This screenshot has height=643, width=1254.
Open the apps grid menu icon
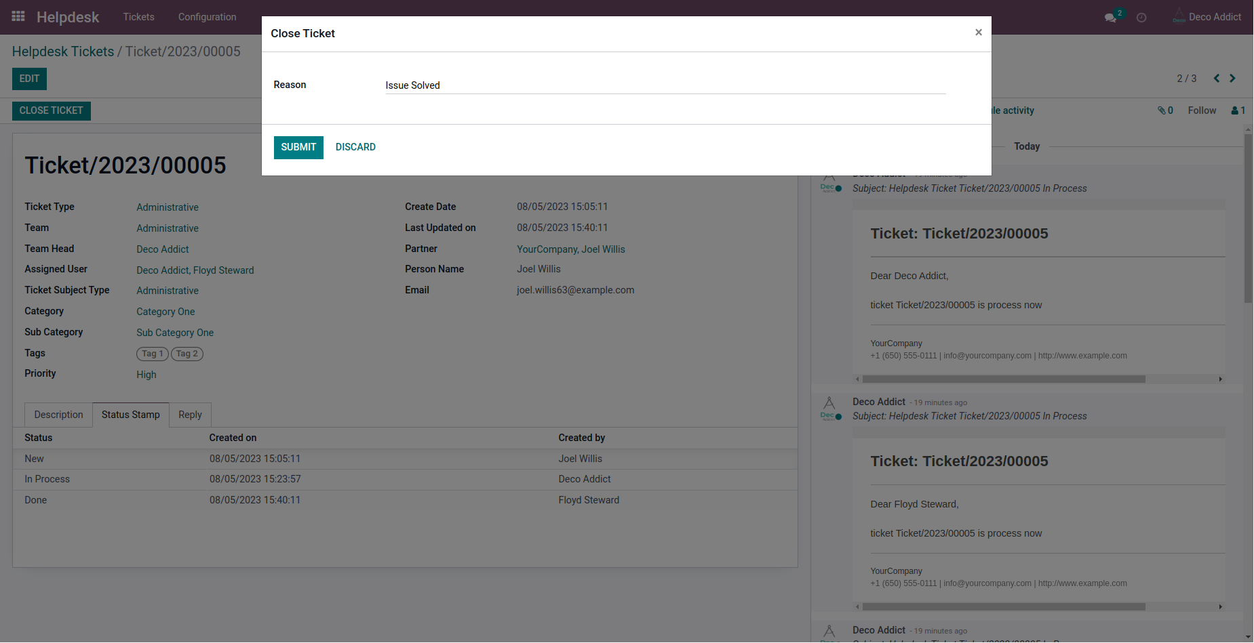(18, 16)
